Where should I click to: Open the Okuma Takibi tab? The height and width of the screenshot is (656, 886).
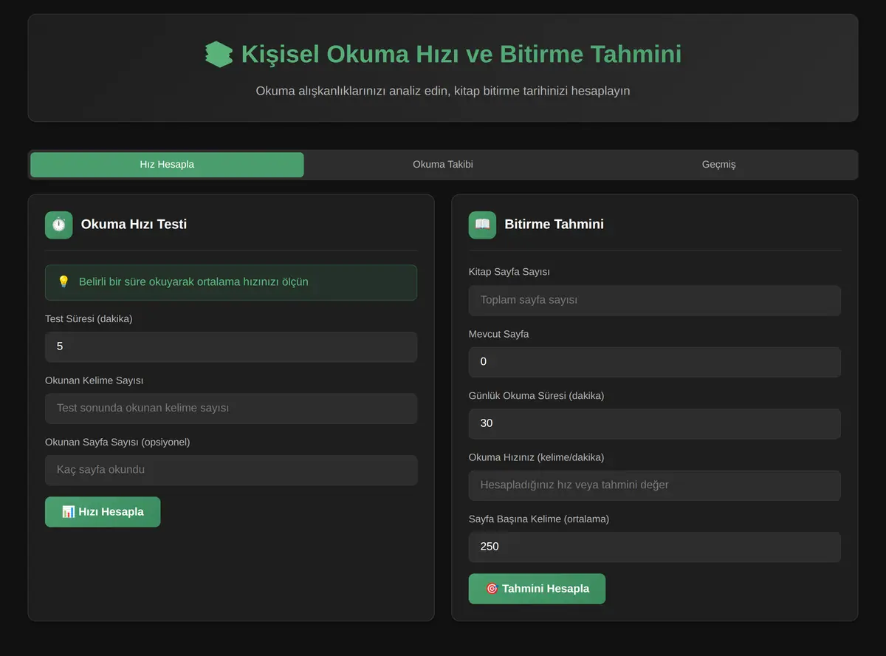click(443, 165)
